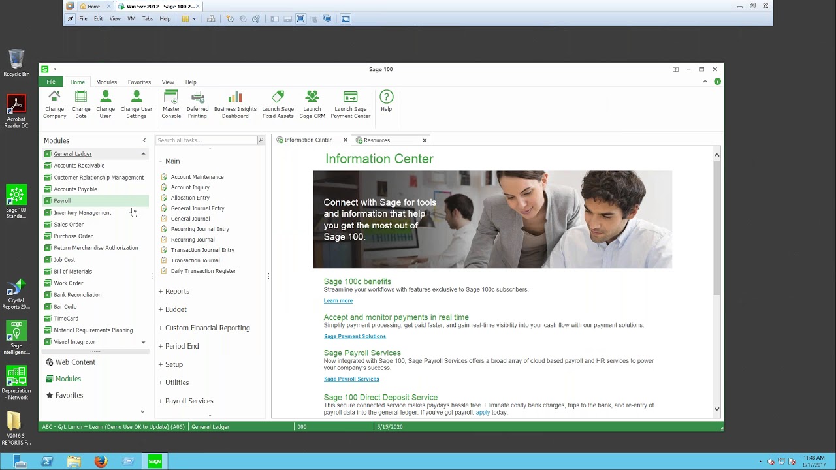Image resolution: width=836 pixels, height=470 pixels.
Task: Open the Learn more link
Action: [338, 301]
